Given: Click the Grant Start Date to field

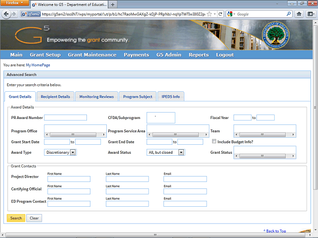Looking at the screenshot, I should 88,142.
